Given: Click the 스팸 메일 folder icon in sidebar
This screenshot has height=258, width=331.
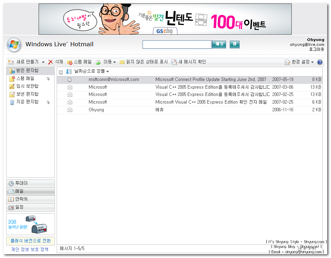Looking at the screenshot, I should coord(12,79).
